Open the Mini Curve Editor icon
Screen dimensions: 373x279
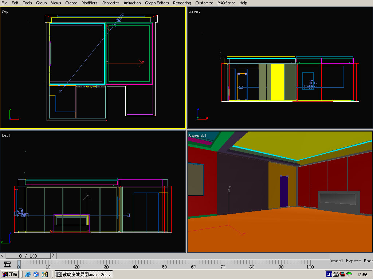pyautogui.click(x=8, y=264)
